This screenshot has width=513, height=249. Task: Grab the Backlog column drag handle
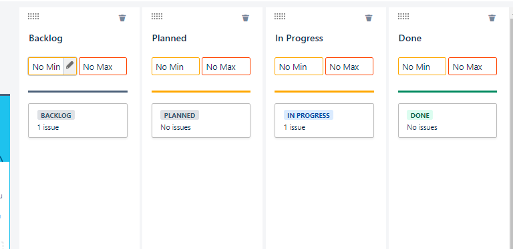pos(33,16)
